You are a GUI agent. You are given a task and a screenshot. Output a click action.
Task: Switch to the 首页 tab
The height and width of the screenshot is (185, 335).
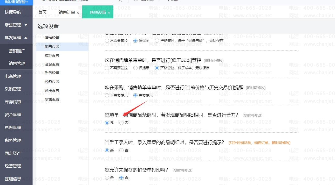42,12
